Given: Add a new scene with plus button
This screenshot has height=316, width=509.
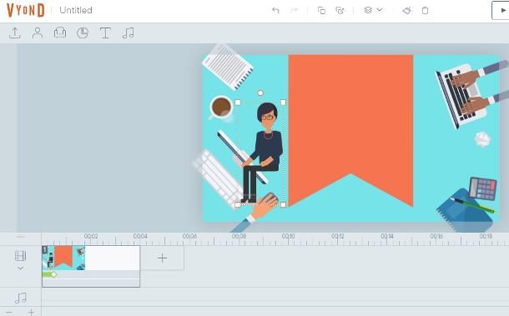Looking at the screenshot, I should tap(162, 258).
